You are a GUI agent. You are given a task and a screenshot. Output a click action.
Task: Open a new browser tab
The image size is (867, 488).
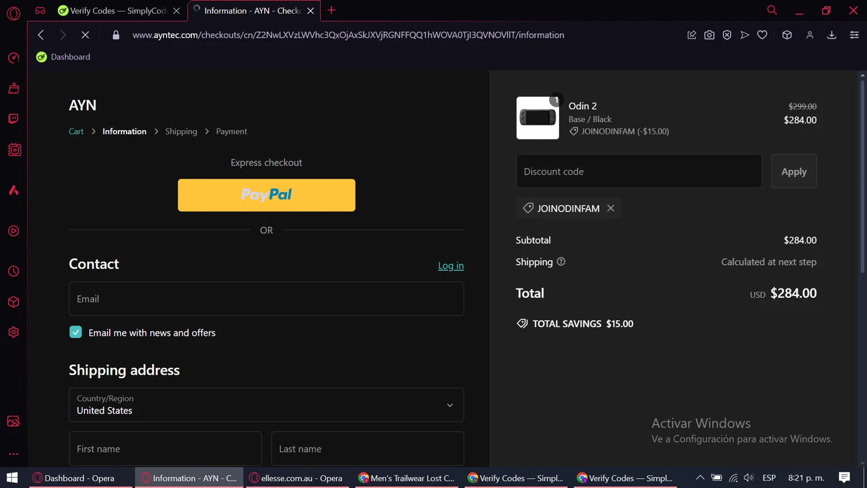(x=331, y=10)
